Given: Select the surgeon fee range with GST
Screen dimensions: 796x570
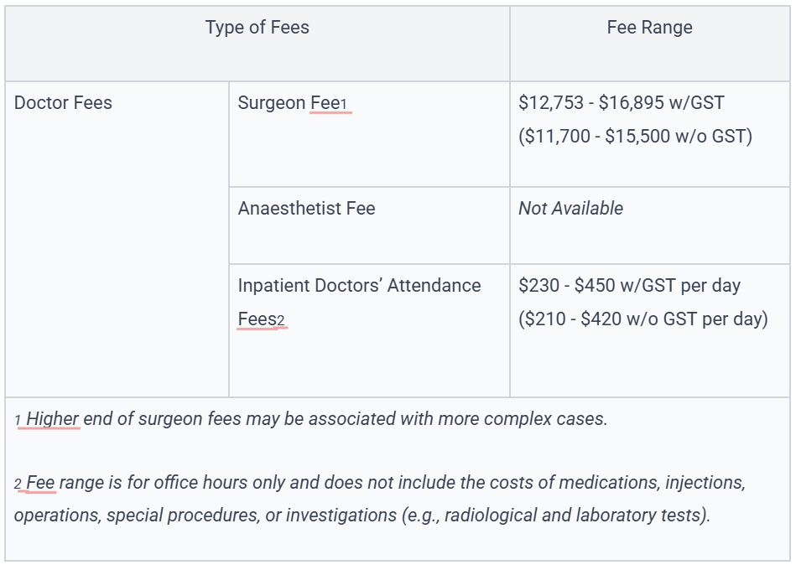Looking at the screenshot, I should [x=622, y=103].
